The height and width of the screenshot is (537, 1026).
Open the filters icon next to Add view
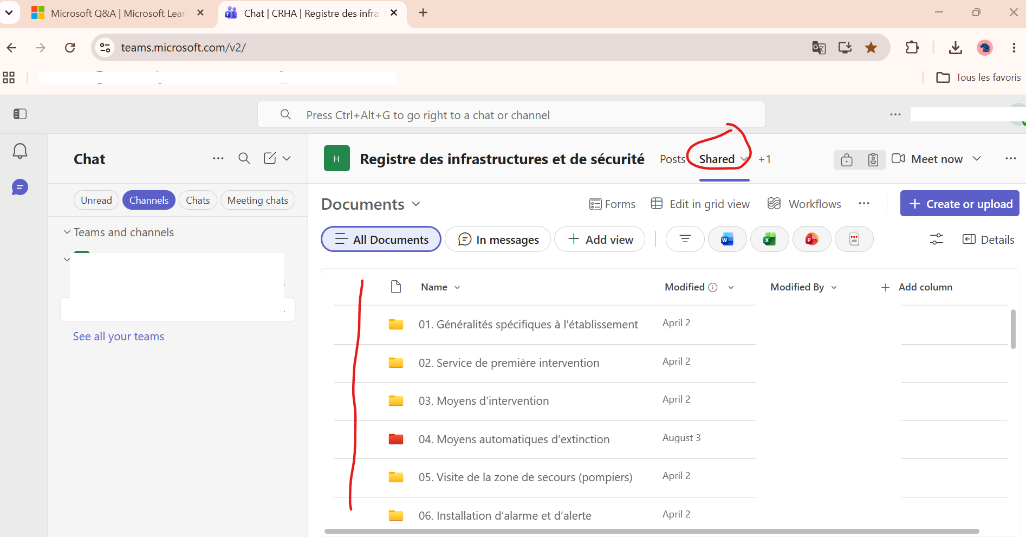pos(685,239)
